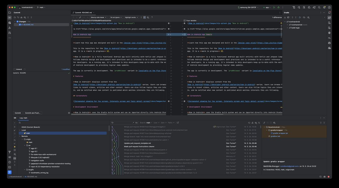This screenshot has width=339, height=188.
Task: Enable the Amend checkbox
Action: [14, 69]
